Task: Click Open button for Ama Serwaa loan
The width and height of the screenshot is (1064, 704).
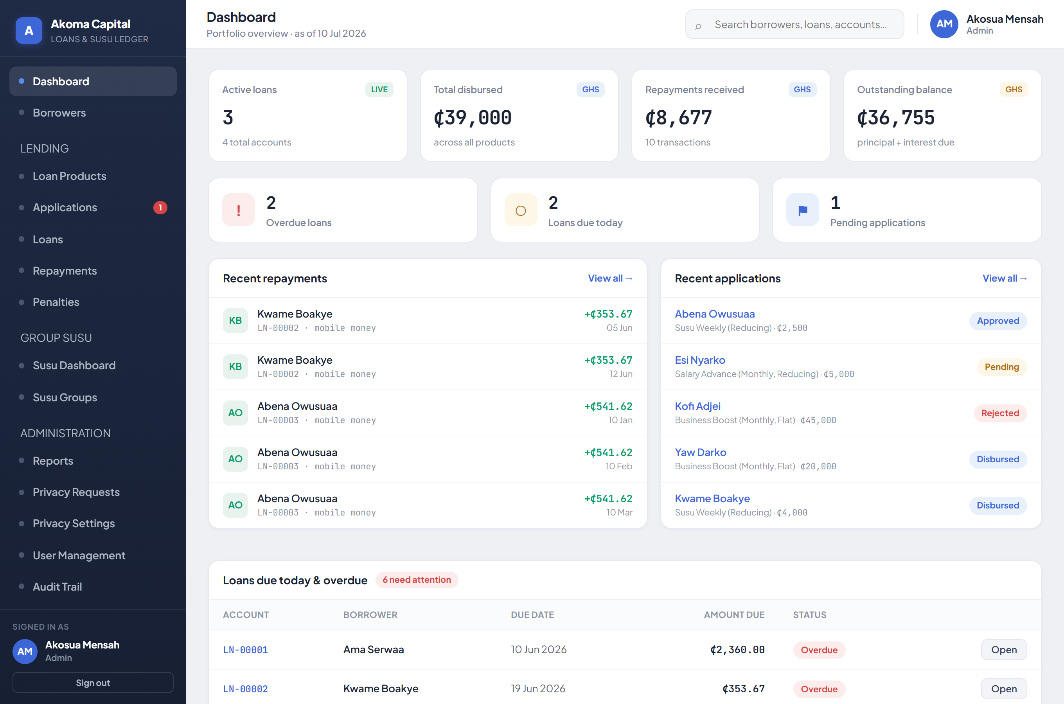Action: [1004, 650]
